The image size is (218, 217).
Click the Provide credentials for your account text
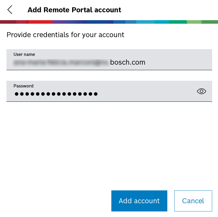(x=65, y=35)
